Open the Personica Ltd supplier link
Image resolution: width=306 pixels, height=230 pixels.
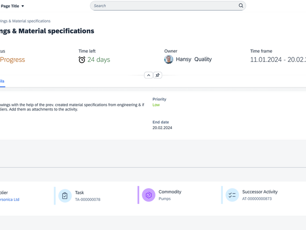(10, 199)
